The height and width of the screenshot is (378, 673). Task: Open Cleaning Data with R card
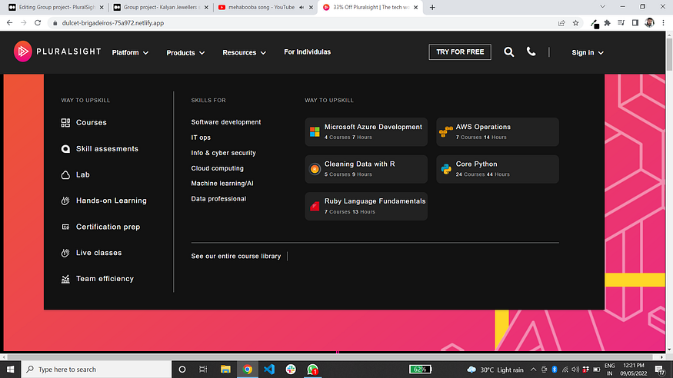pyautogui.click(x=366, y=169)
